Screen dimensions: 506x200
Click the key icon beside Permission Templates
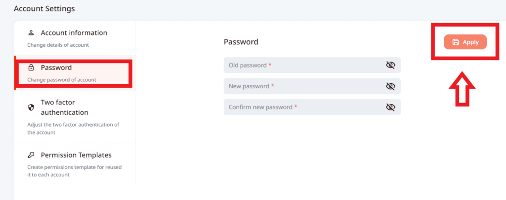coord(31,155)
